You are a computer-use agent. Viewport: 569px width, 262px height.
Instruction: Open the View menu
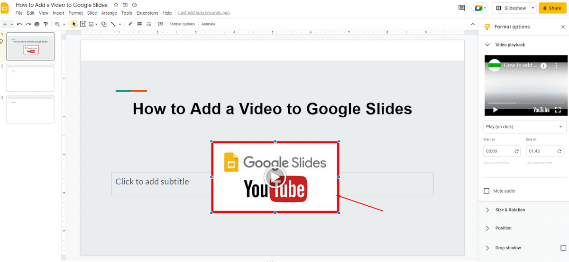tap(44, 13)
